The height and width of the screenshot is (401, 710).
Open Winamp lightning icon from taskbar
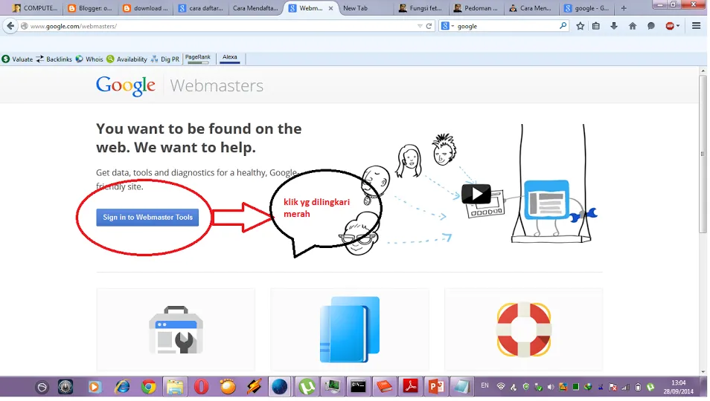coord(254,387)
